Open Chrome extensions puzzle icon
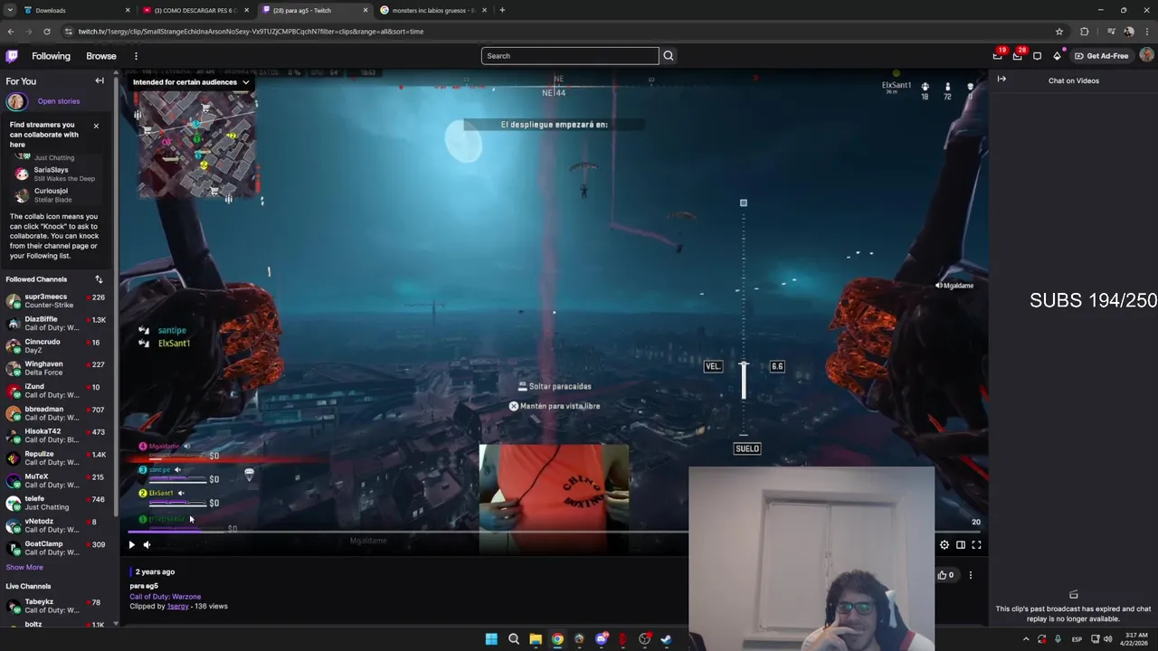Viewport: 1158px width, 651px height. pos(1085,31)
